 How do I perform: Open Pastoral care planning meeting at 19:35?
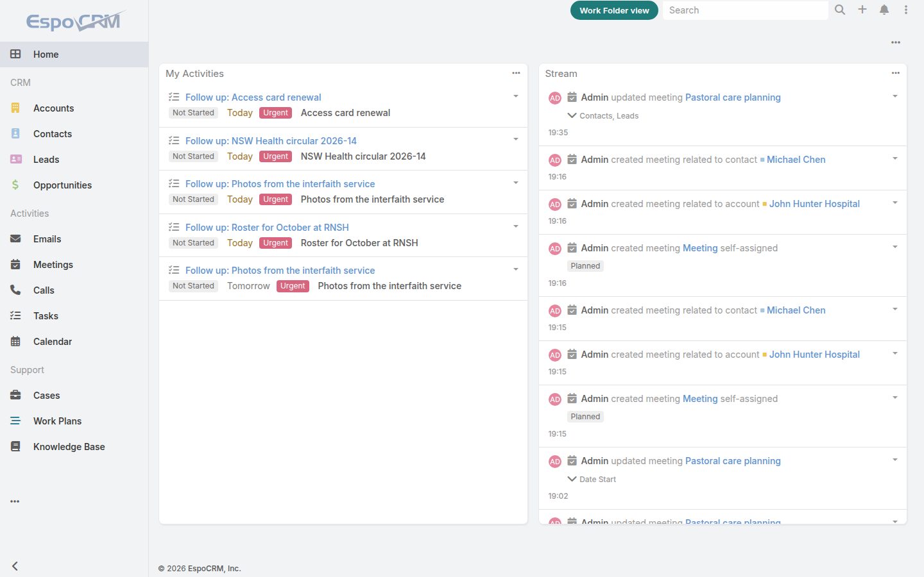733,97
